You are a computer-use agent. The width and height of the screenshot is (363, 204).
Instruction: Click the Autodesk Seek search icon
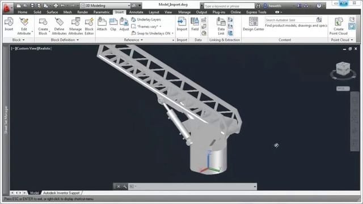[x=319, y=20]
